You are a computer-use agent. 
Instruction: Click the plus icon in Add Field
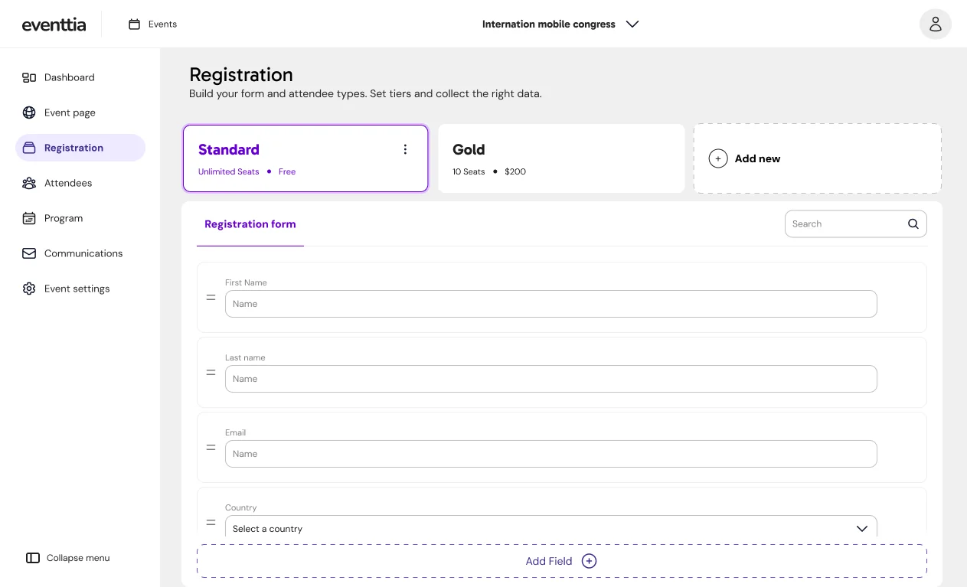tap(589, 561)
